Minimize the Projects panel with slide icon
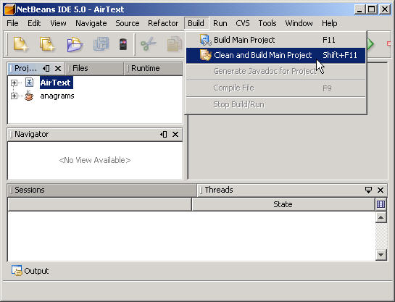The height and width of the screenshot is (302, 395). coord(46,68)
